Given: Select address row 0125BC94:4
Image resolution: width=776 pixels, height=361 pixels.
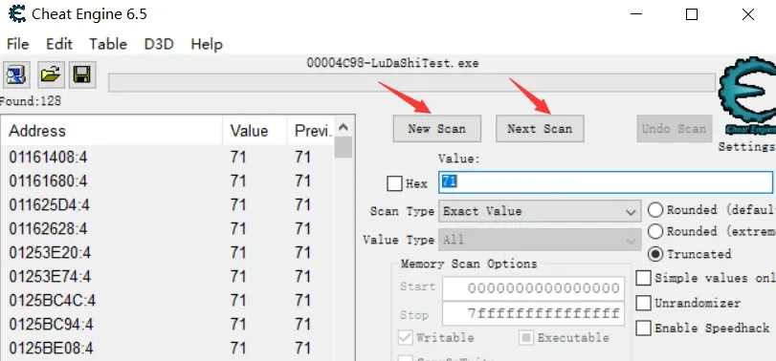Looking at the screenshot, I should (167, 325).
